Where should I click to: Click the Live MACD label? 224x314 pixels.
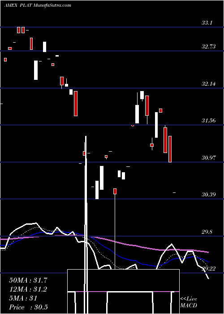click(189, 302)
